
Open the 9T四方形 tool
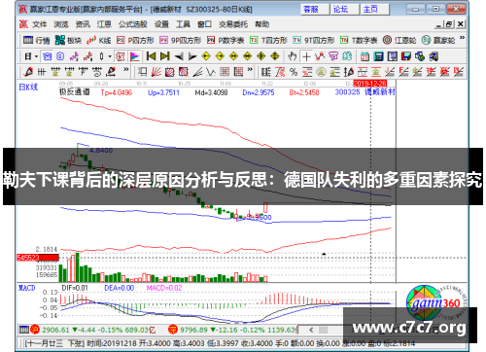point(313,40)
